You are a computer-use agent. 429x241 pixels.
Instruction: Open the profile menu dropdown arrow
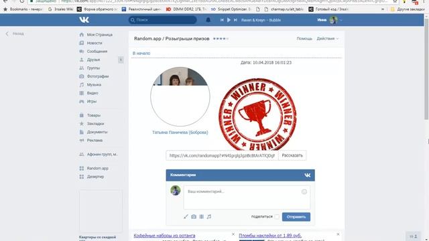pos(341,20)
